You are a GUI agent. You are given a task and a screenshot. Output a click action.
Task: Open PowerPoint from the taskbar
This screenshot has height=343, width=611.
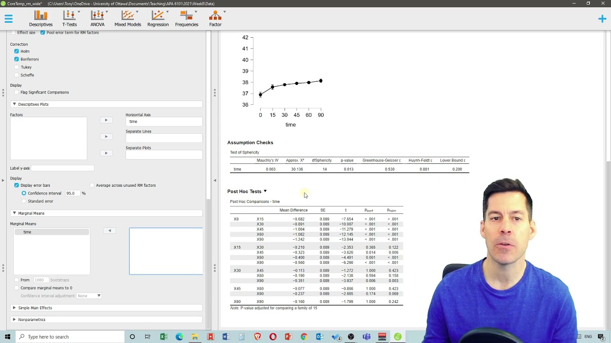[288, 337]
